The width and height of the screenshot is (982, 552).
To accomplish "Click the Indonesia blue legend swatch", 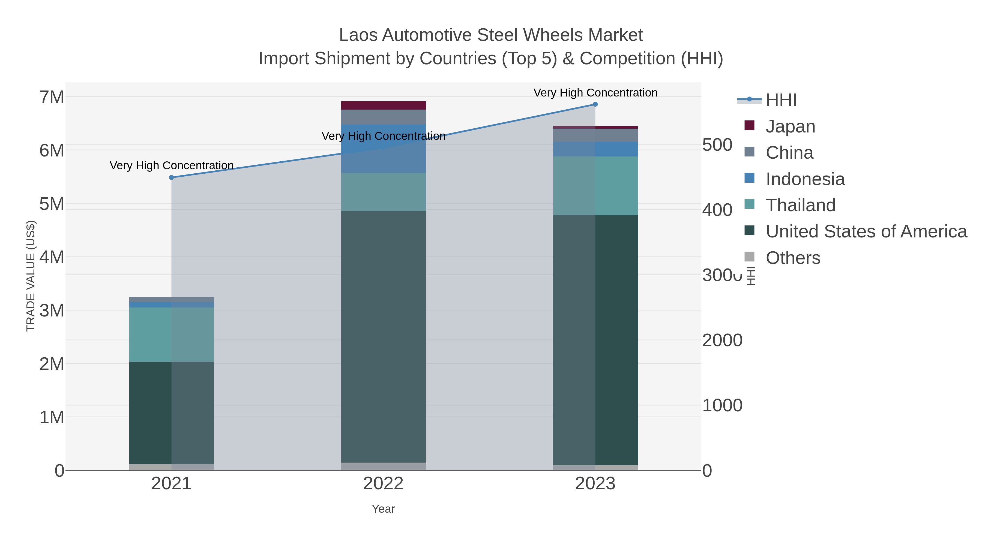I will click(x=750, y=178).
